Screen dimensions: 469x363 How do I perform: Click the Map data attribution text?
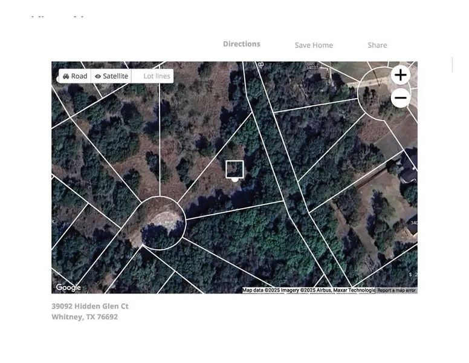(308, 290)
